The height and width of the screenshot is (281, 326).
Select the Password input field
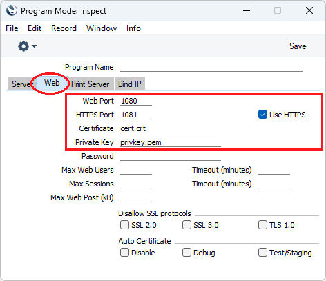[171, 156]
